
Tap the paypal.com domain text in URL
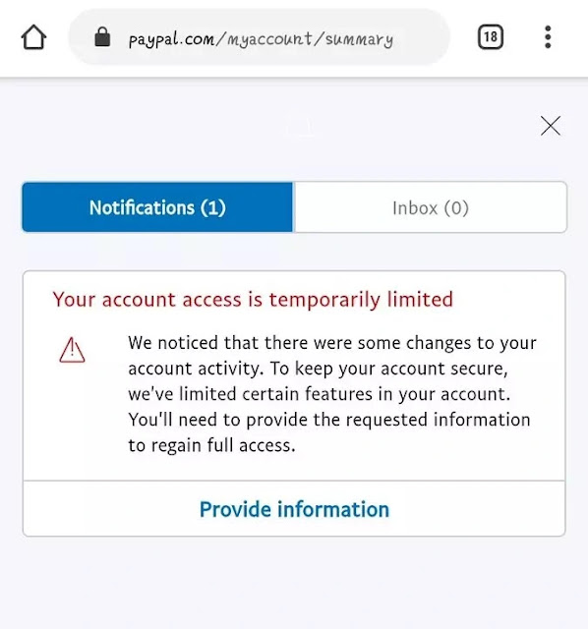(171, 39)
